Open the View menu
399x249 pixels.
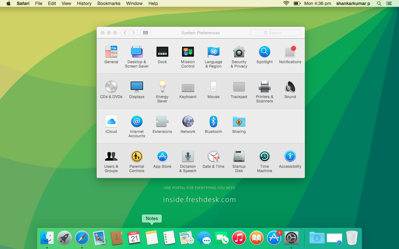[x=66, y=3]
